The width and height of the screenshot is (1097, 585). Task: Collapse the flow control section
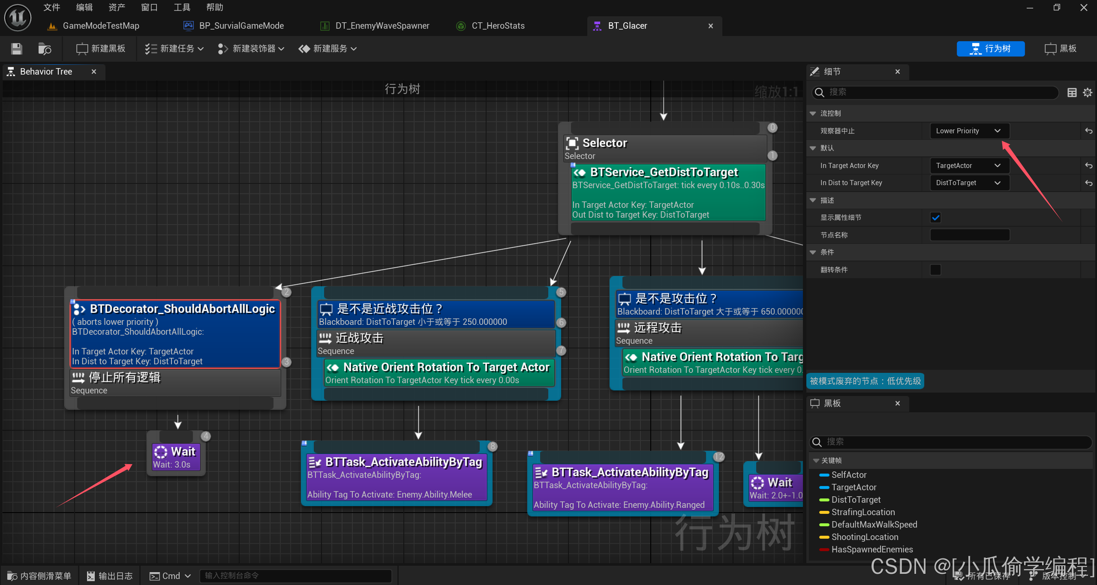(813, 114)
